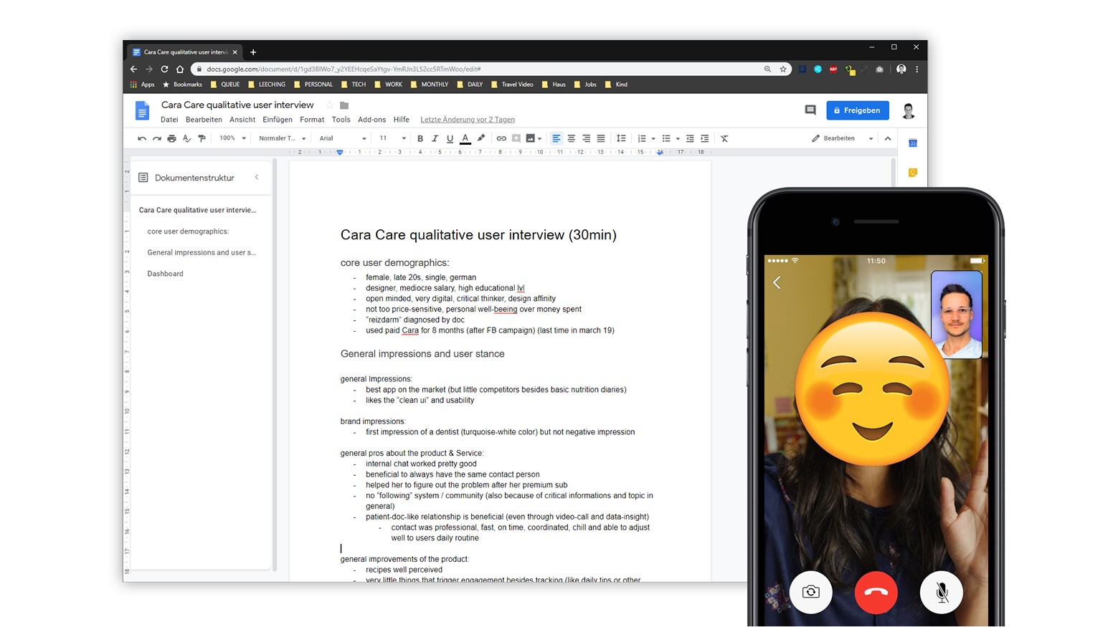Open the WORK bookmarks folder
This screenshot has height=627, width=1113.
pyautogui.click(x=387, y=85)
